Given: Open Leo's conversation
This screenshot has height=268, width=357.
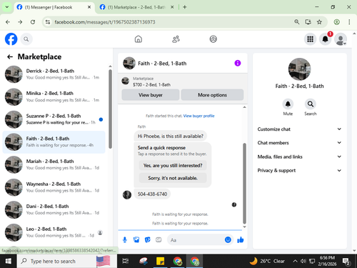Looking at the screenshot, I should (54, 232).
